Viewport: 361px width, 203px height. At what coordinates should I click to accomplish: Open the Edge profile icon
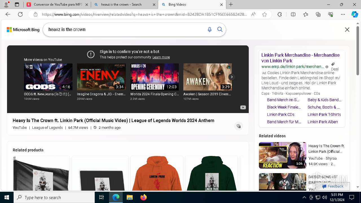pyautogui.click(x=7, y=5)
